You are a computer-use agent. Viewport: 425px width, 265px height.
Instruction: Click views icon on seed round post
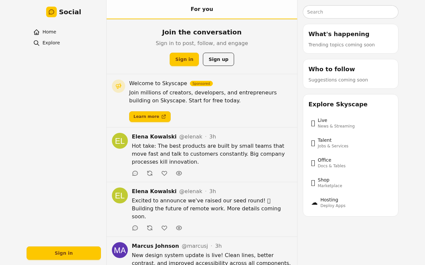click(179, 228)
